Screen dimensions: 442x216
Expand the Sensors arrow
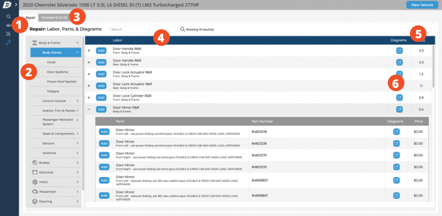tap(77, 143)
